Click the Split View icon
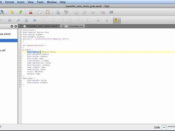 coord(84,12)
